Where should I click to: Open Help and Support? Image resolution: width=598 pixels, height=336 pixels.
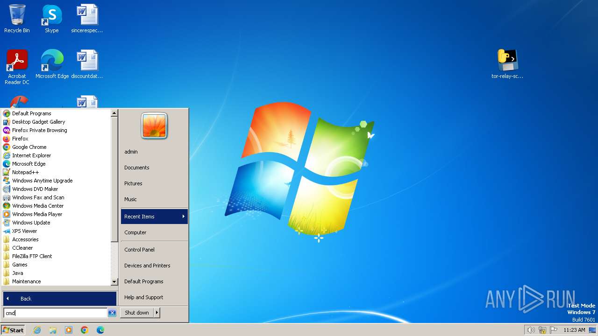pos(154,297)
